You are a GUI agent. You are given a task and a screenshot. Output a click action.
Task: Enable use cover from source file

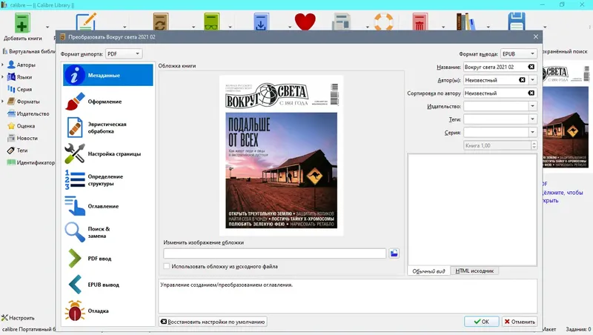coord(167,266)
